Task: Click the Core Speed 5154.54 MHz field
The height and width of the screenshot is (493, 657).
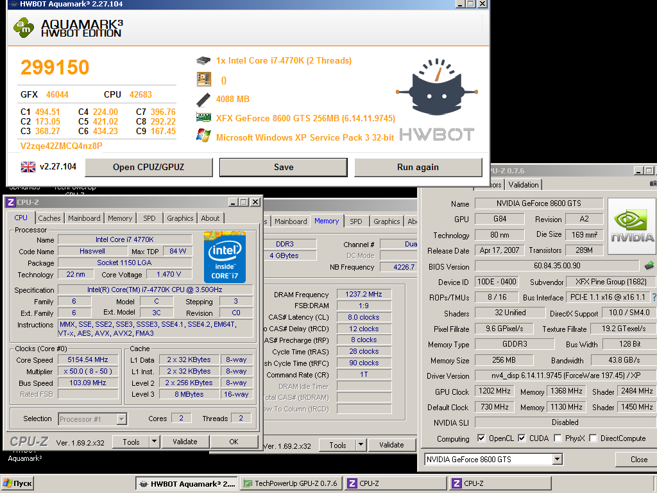Action: coord(88,359)
